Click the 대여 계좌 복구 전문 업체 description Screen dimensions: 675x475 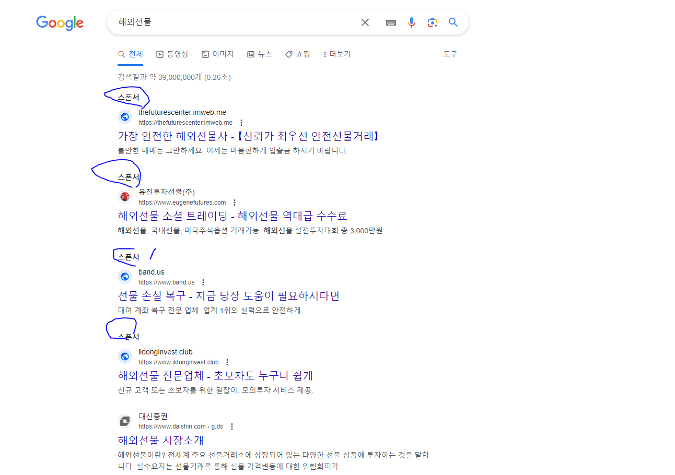point(211,311)
